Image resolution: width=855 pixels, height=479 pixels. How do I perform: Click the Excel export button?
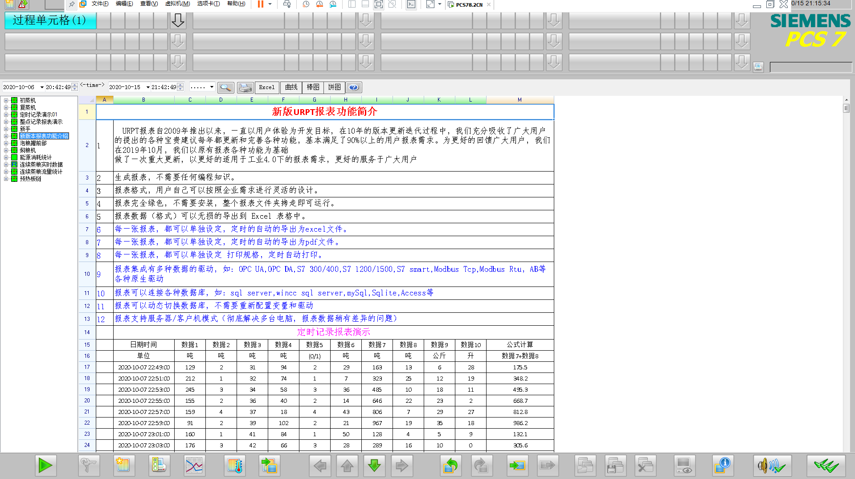pos(267,87)
